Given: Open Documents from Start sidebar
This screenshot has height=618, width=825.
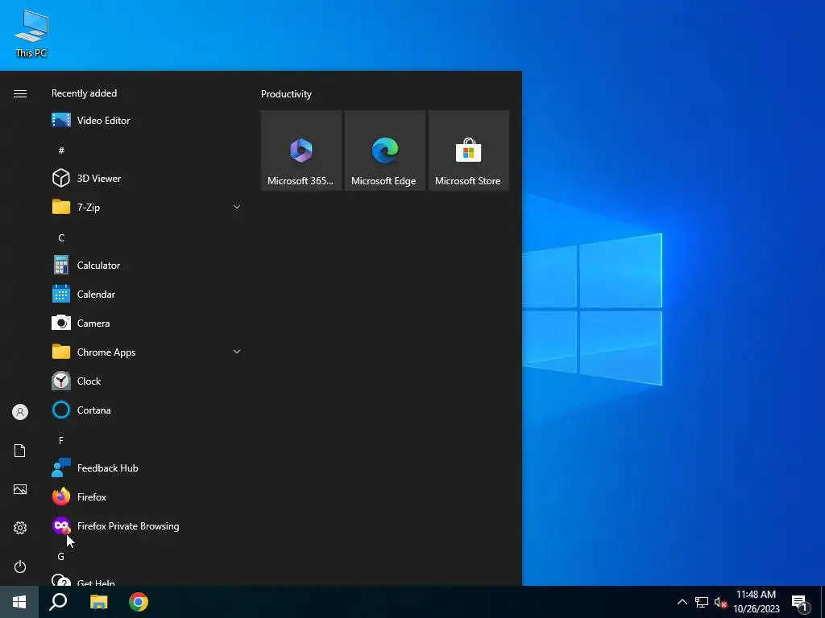Looking at the screenshot, I should click(x=20, y=451).
